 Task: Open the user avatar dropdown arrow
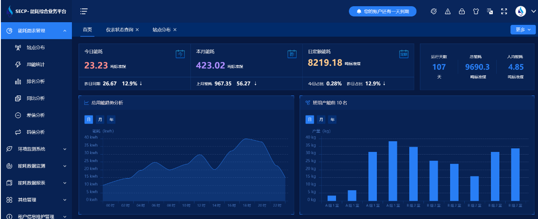(534, 12)
